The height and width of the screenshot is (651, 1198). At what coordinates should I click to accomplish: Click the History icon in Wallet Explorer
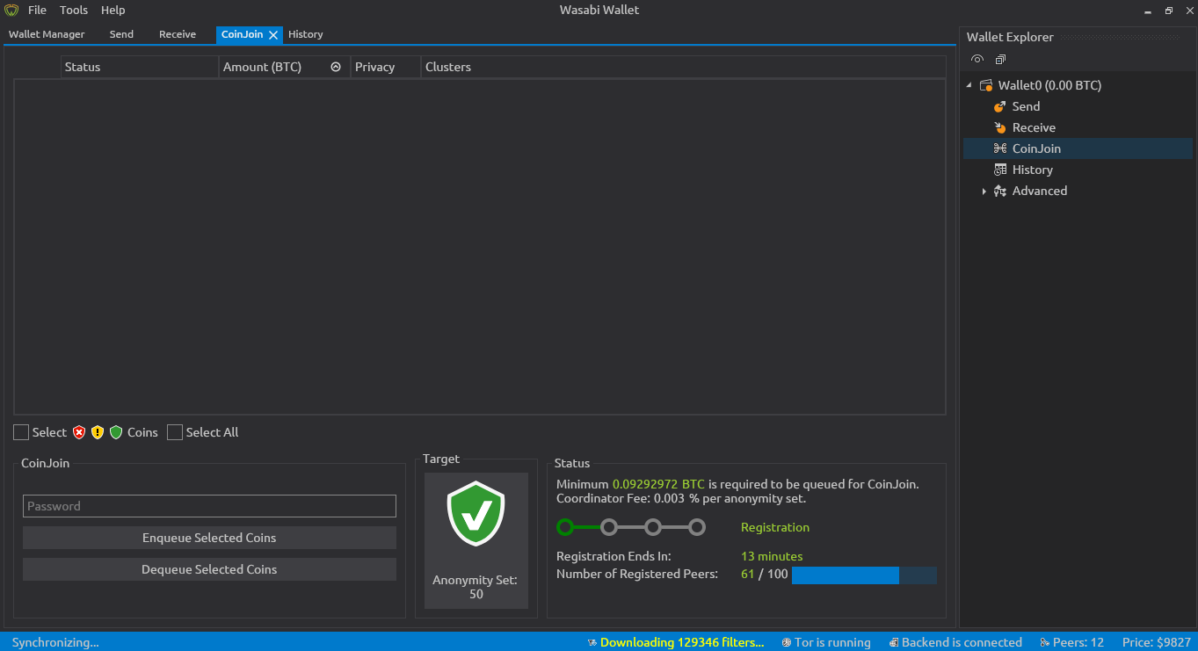tap(999, 170)
